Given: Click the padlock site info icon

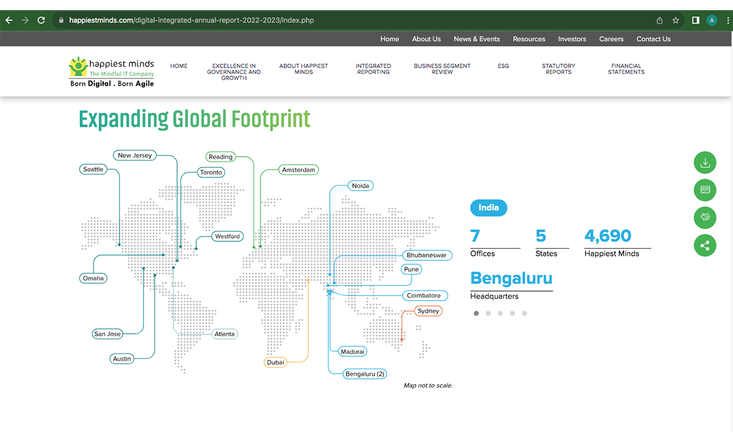Looking at the screenshot, I should click(x=61, y=20).
